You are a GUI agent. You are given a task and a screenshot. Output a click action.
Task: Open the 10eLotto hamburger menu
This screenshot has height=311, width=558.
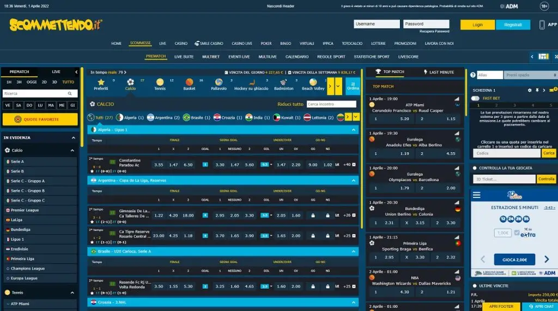[476, 195]
